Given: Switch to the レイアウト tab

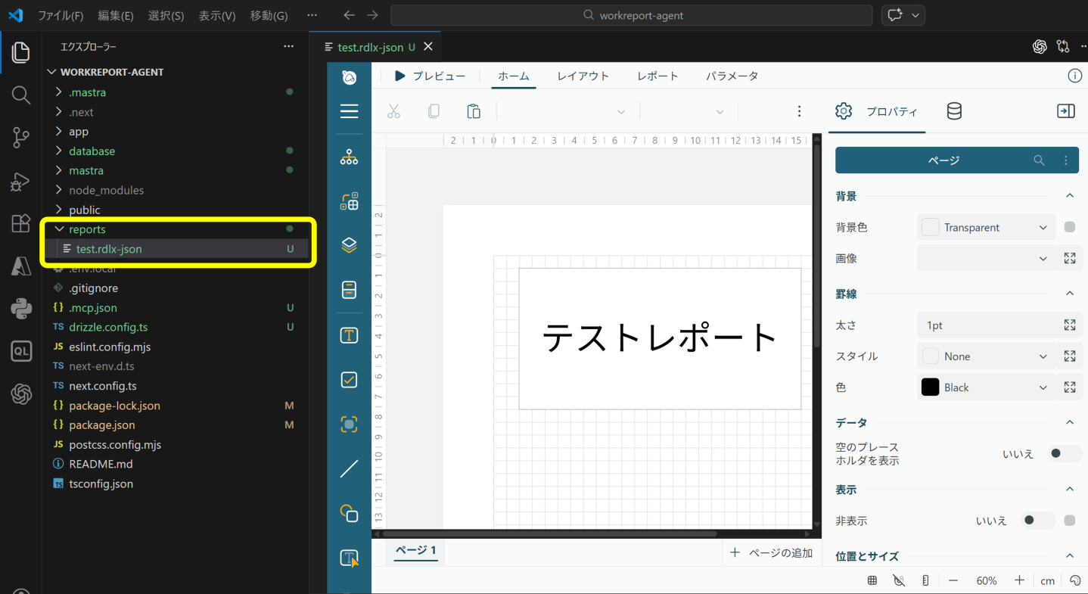Looking at the screenshot, I should click(583, 76).
